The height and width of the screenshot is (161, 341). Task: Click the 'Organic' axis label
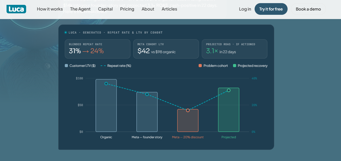click(106, 137)
